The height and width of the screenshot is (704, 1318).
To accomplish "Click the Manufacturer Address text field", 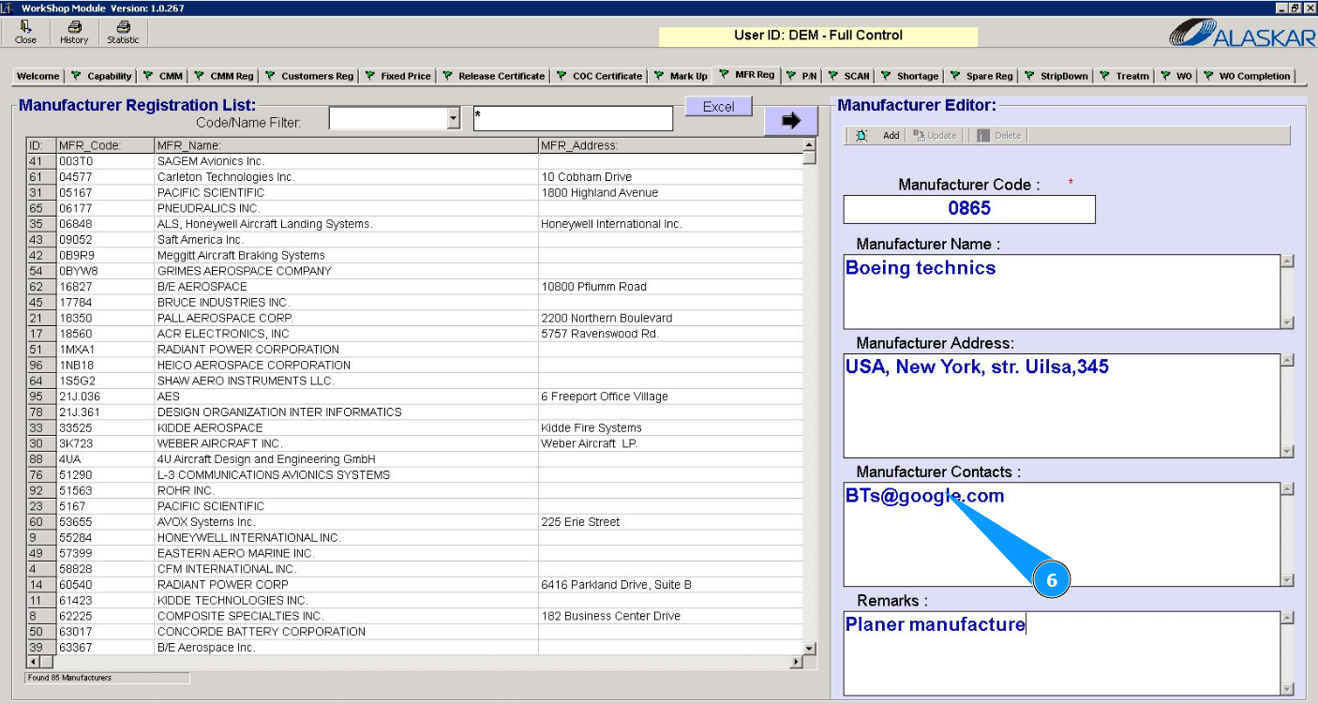I will (1062, 405).
